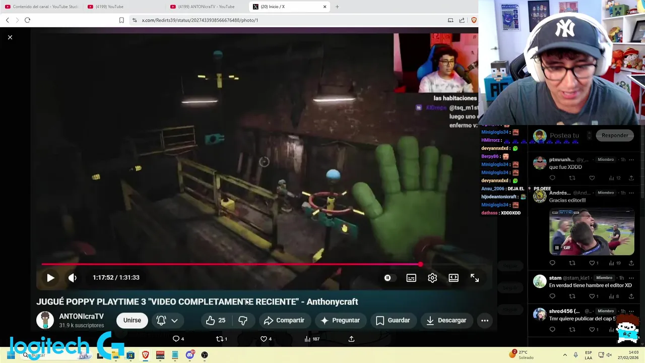Dislike the video with thumbs down
Viewport: 645px width, 363px height.
point(243,320)
